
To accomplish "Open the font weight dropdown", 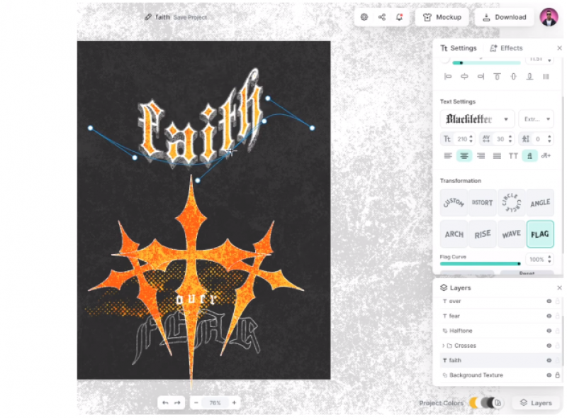I will tap(536, 119).
